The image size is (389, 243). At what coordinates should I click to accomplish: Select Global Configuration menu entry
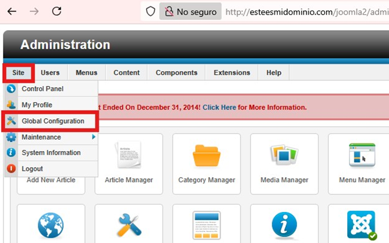51,121
